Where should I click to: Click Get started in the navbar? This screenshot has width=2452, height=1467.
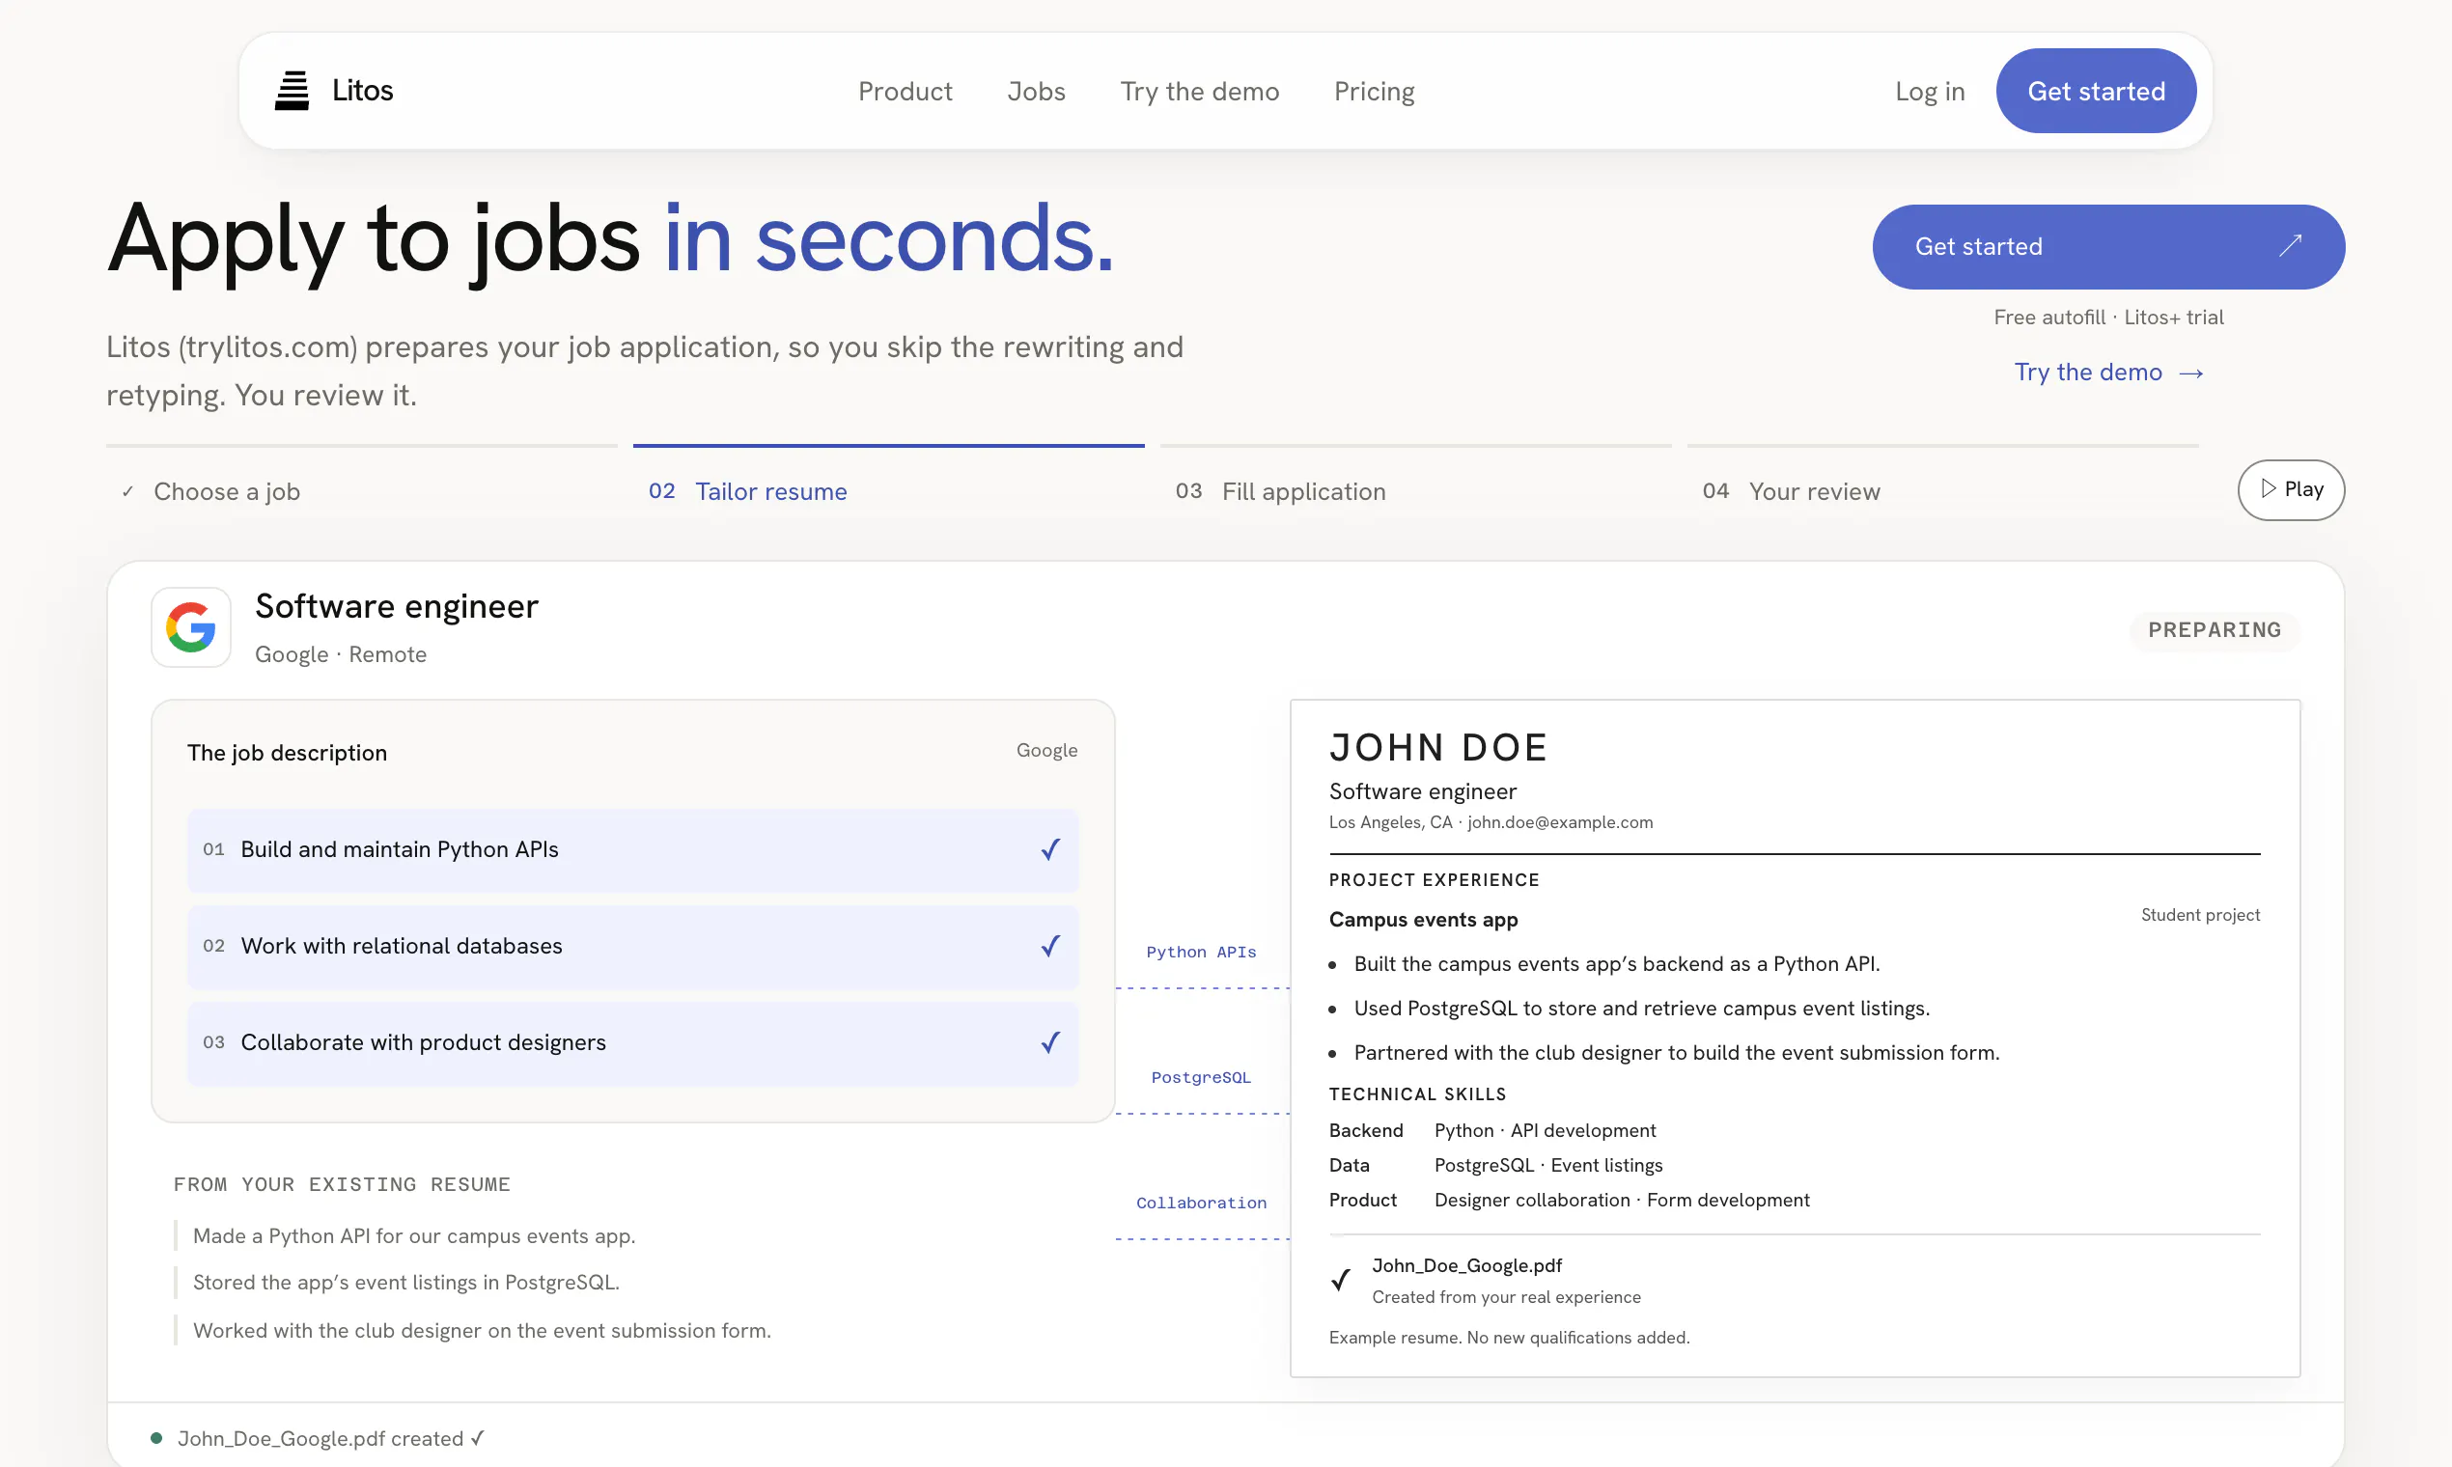click(x=2096, y=91)
